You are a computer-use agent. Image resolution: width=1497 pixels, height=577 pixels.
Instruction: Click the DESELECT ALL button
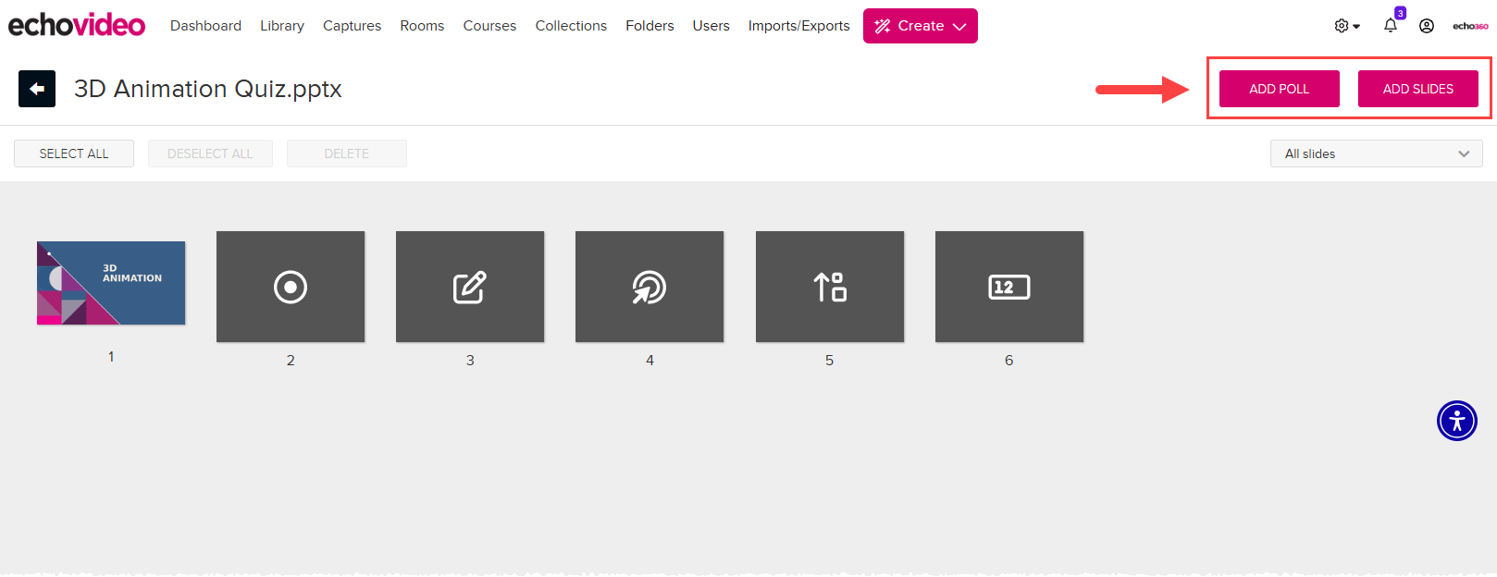point(210,153)
